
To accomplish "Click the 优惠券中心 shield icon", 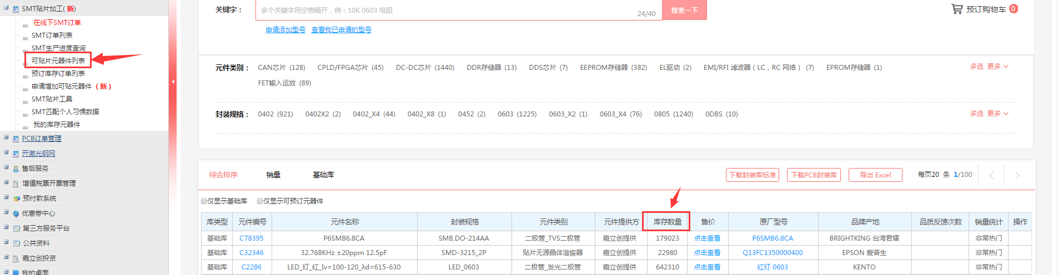I will [16, 213].
